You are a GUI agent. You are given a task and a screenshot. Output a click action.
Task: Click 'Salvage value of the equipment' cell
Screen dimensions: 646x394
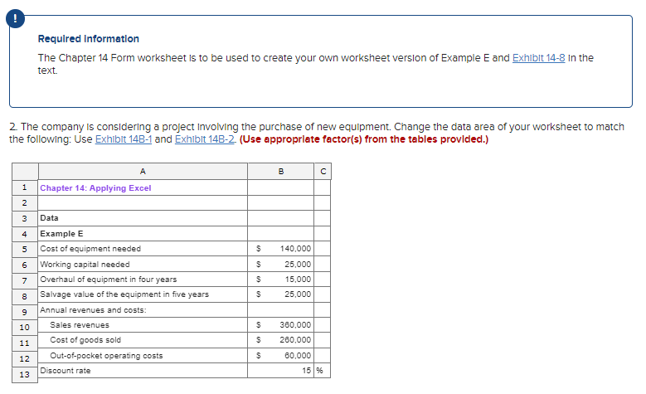143,294
